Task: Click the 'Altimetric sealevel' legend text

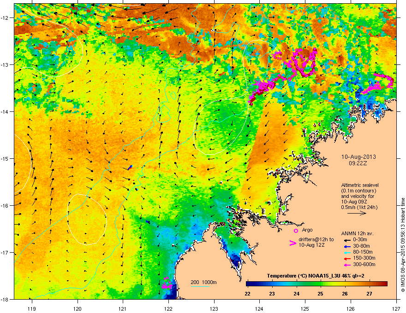Action: tap(360, 185)
